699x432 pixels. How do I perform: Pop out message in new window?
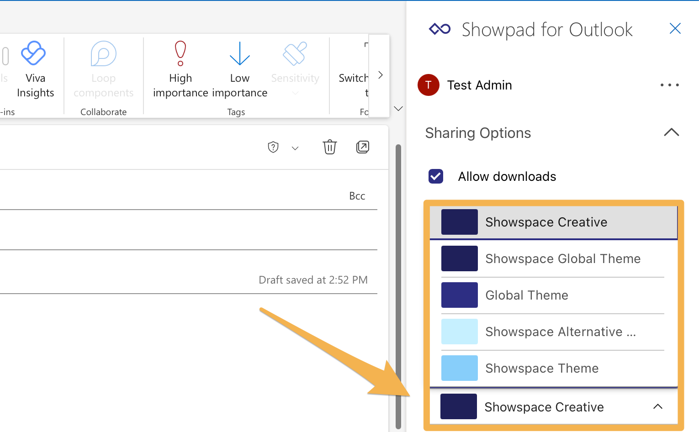pyautogui.click(x=363, y=147)
